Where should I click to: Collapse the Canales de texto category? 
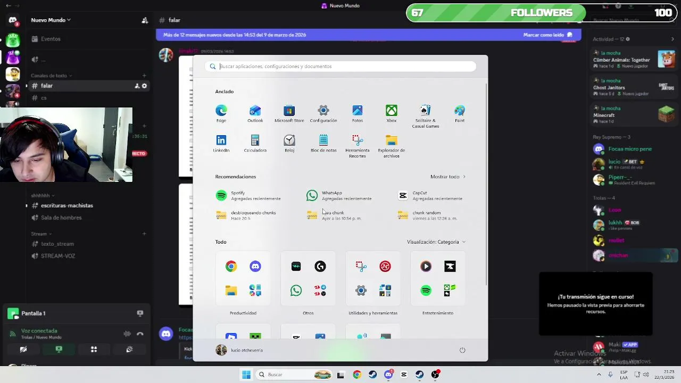[51, 76]
